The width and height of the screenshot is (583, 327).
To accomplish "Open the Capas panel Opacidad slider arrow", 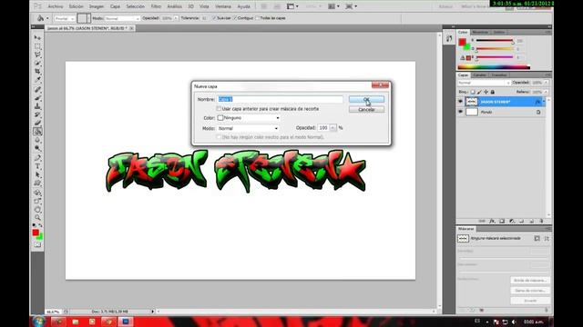I will (x=547, y=83).
